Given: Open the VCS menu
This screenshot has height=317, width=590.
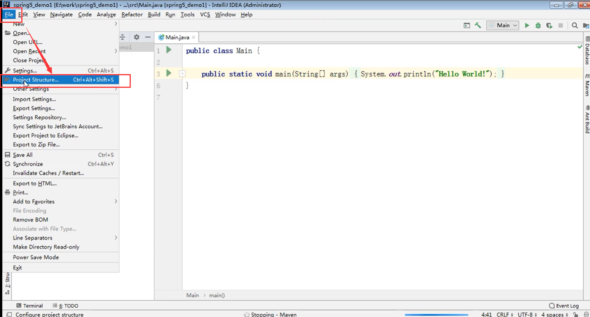Looking at the screenshot, I should tap(205, 14).
